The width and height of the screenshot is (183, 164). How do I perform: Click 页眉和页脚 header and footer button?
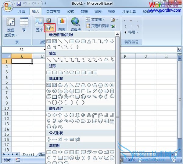98,26
